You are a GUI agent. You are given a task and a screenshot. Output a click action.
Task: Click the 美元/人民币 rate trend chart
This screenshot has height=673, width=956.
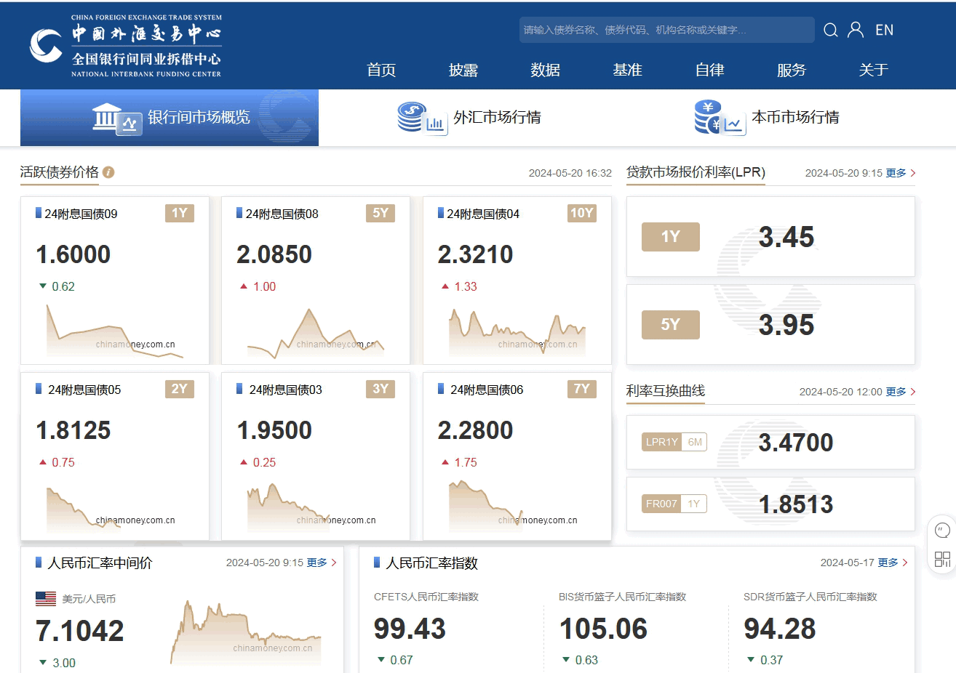click(246, 632)
